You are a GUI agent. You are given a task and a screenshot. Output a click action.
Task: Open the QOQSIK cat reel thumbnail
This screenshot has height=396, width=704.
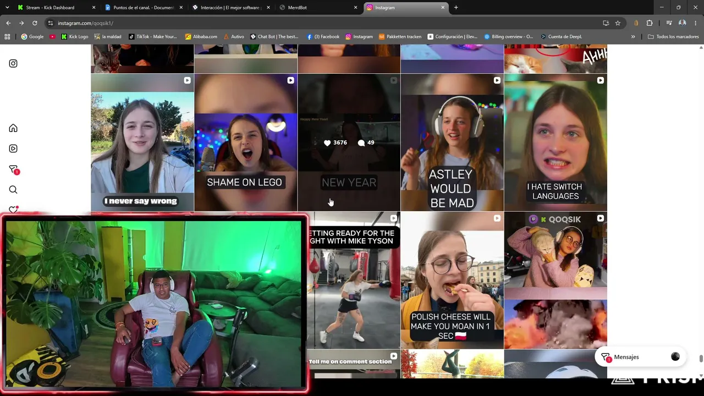pyautogui.click(x=555, y=280)
